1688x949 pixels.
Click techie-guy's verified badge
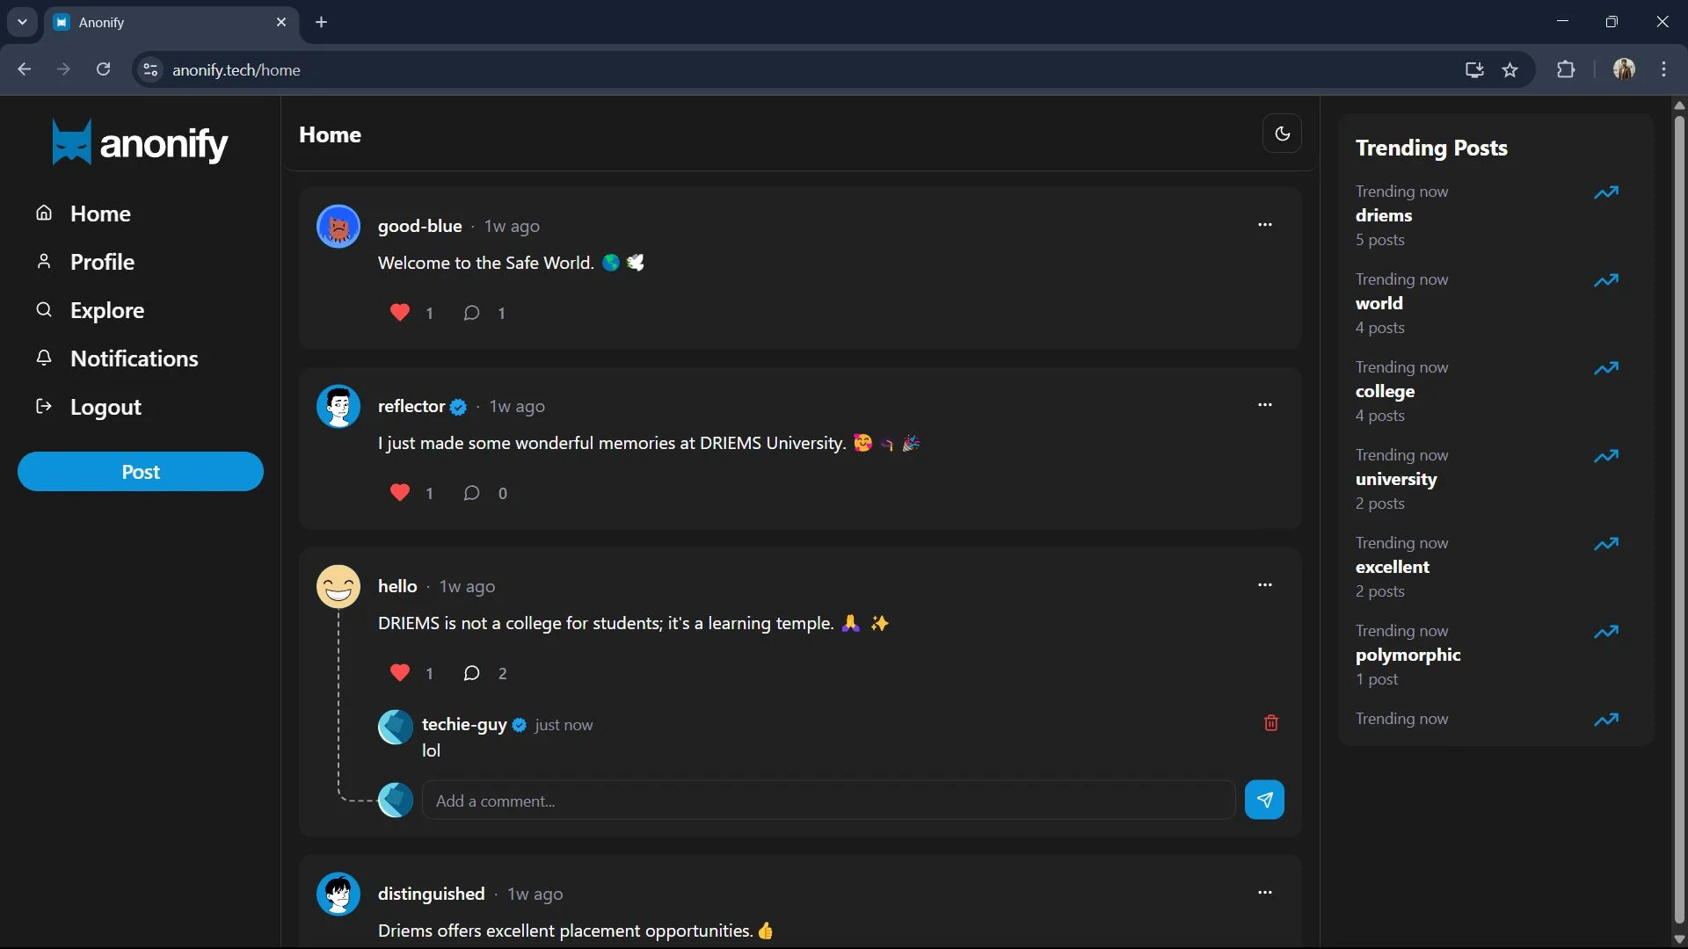click(x=520, y=725)
